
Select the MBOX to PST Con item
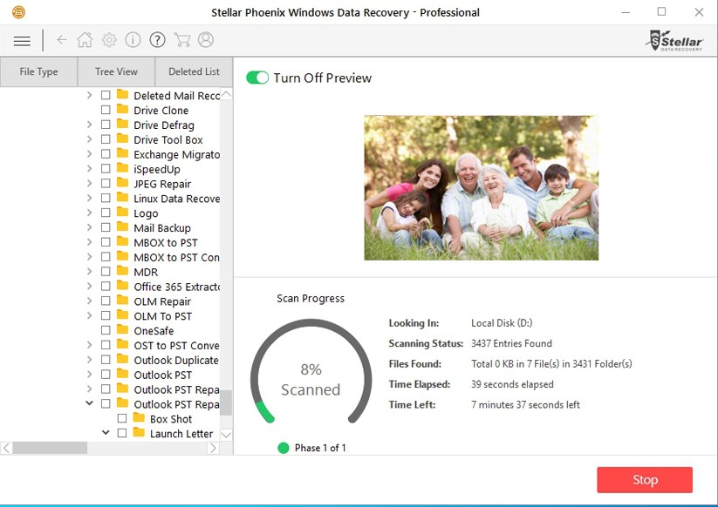[x=177, y=257]
